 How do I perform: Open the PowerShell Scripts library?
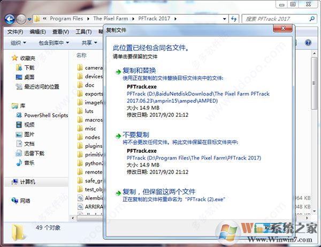(42, 115)
